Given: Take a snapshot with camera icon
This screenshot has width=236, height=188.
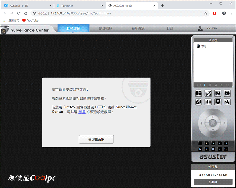Looking at the screenshot, I should click(218, 93).
